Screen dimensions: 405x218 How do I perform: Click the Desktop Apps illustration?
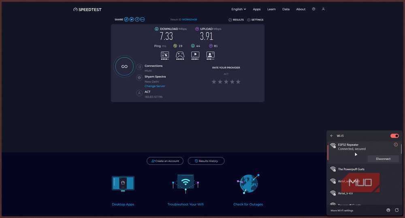click(x=123, y=184)
